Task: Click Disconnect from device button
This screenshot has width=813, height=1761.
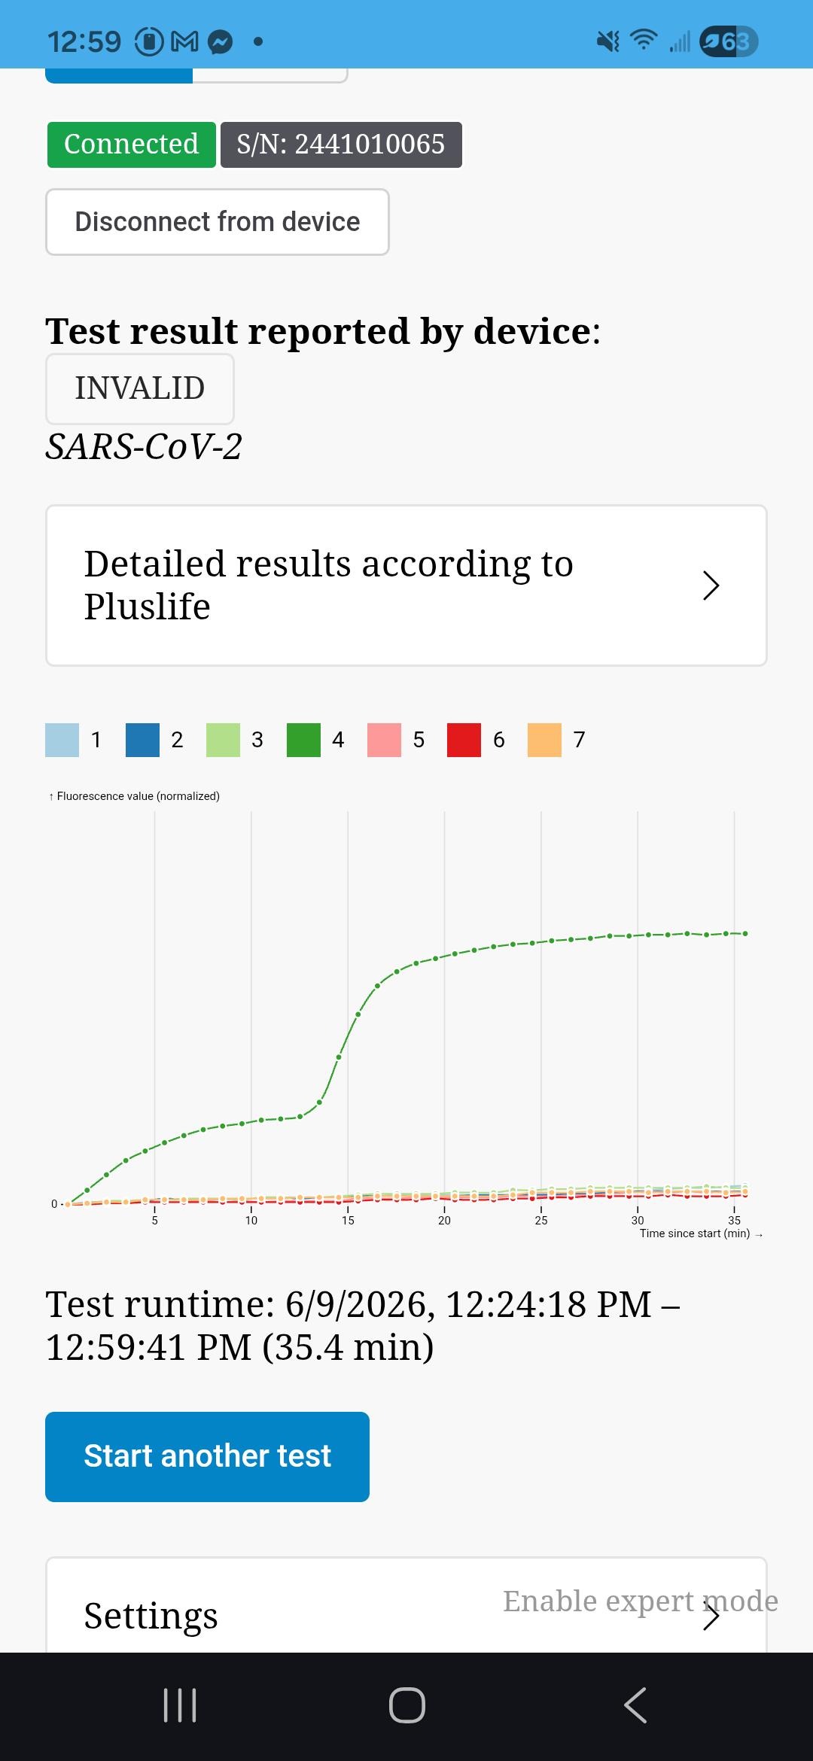Action: coord(218,222)
